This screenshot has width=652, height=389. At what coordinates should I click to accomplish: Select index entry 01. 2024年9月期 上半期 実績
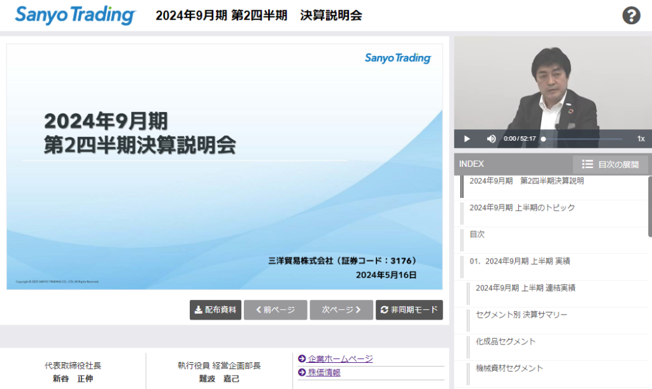551,267
